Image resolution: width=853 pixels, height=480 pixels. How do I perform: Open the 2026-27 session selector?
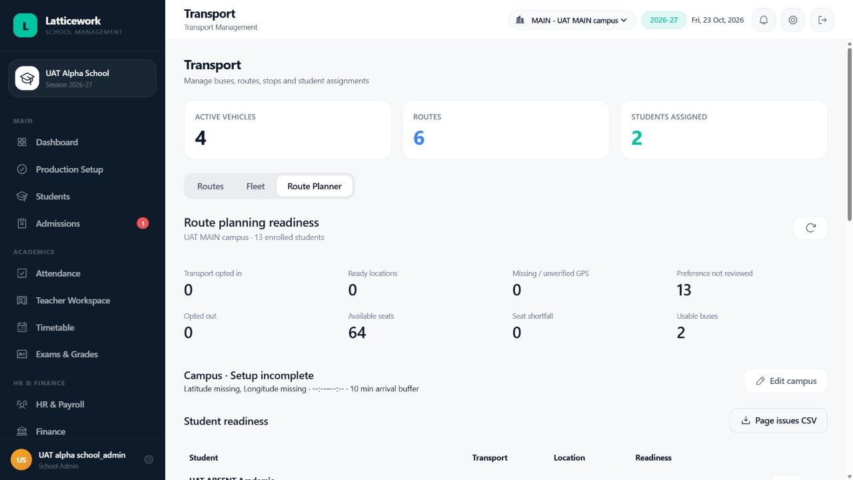664,20
